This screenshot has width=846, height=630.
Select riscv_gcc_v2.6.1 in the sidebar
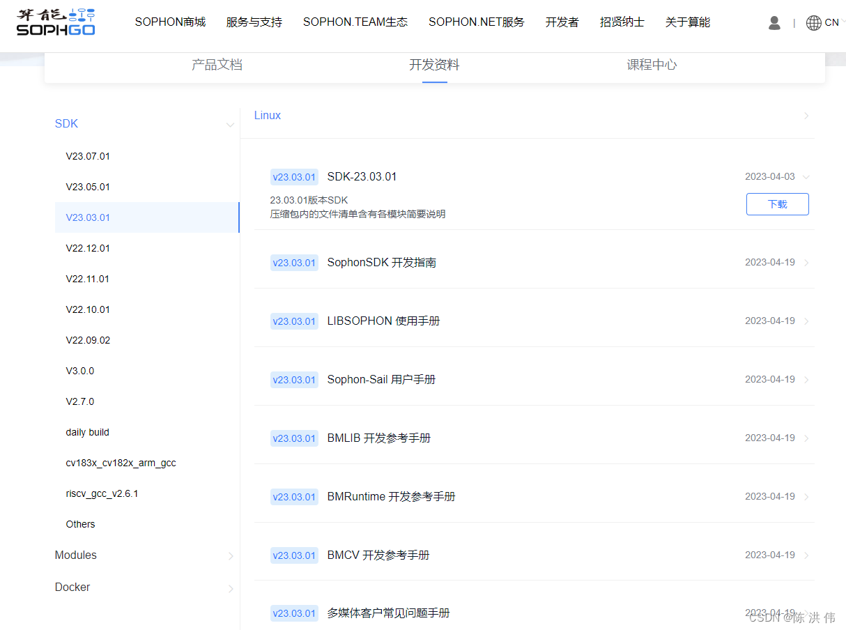(x=101, y=493)
